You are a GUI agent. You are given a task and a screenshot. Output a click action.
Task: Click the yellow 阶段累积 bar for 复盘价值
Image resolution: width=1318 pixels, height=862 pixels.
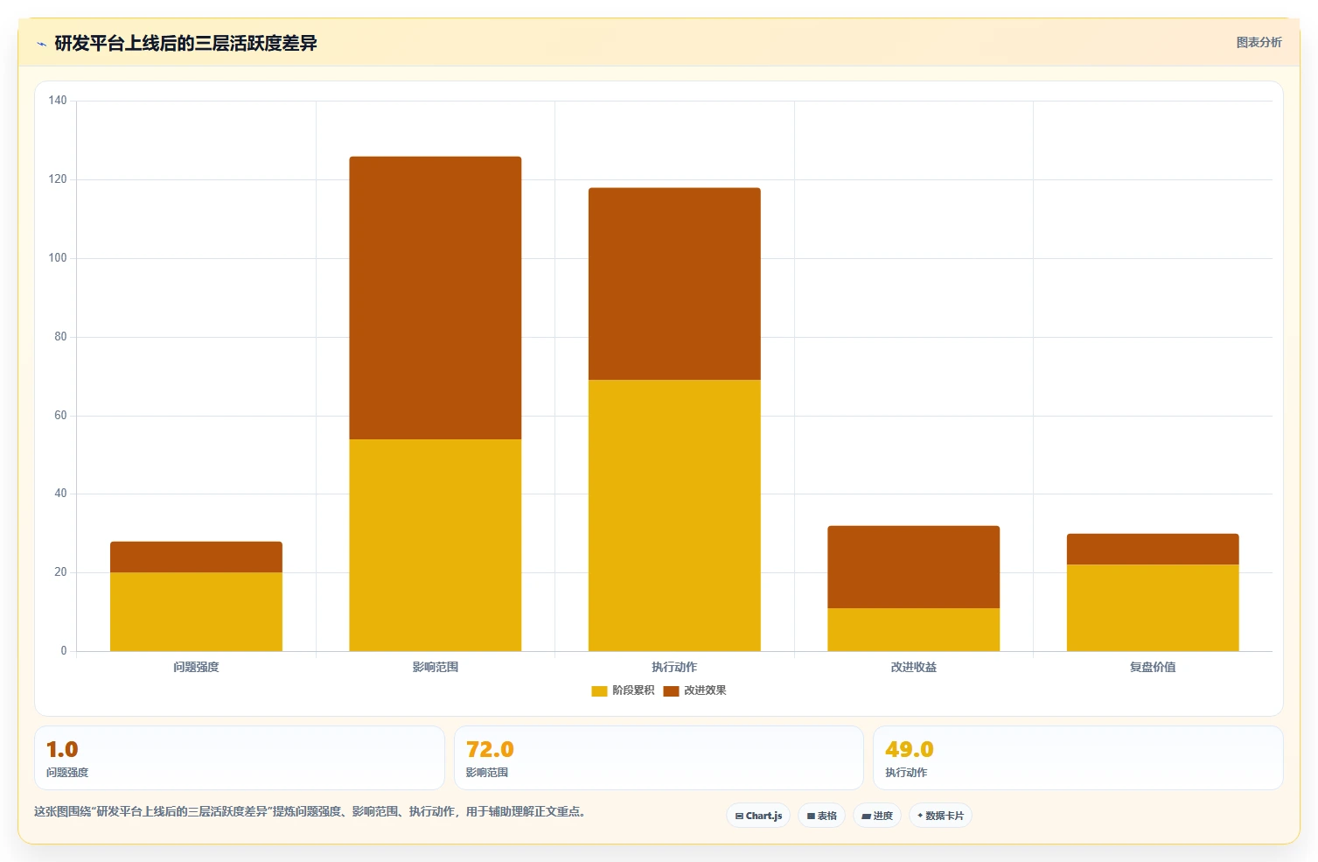tap(1153, 607)
